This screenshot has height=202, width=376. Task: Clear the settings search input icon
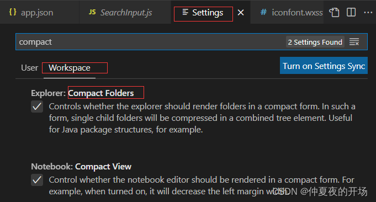point(354,42)
